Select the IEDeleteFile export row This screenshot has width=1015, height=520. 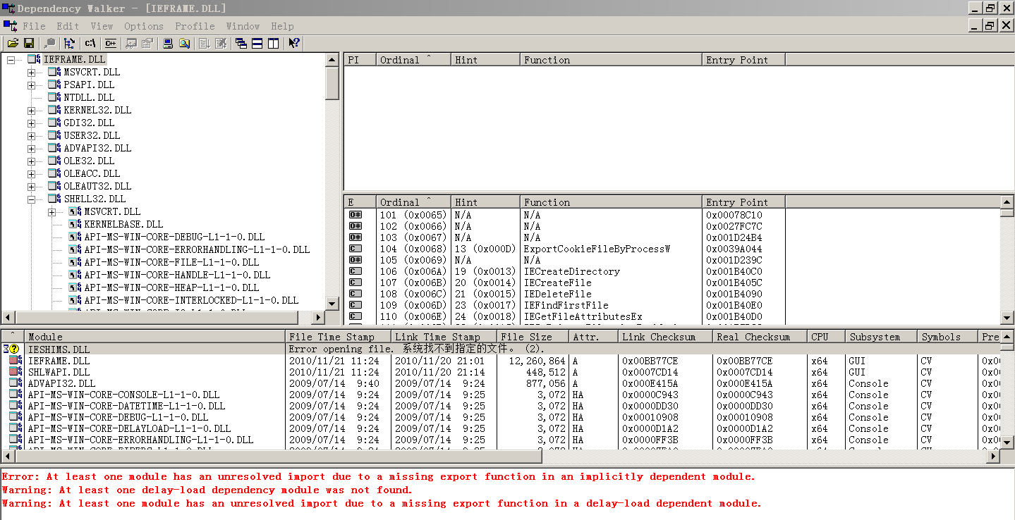(671, 294)
